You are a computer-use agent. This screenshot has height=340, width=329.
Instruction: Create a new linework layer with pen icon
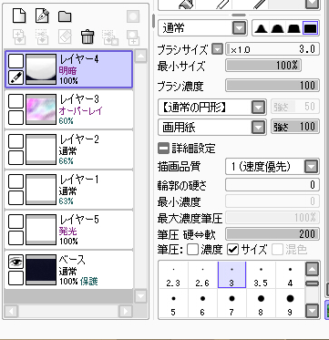click(x=42, y=15)
